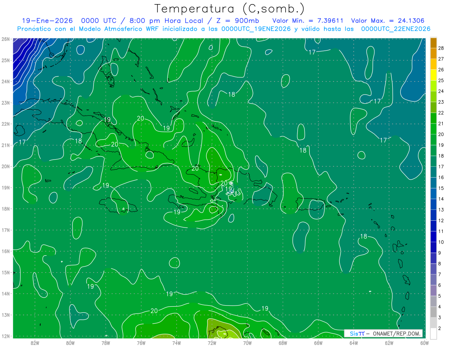The image size is (451, 348).
Task: Click the '82W' longitude axis label
Action: [35, 343]
